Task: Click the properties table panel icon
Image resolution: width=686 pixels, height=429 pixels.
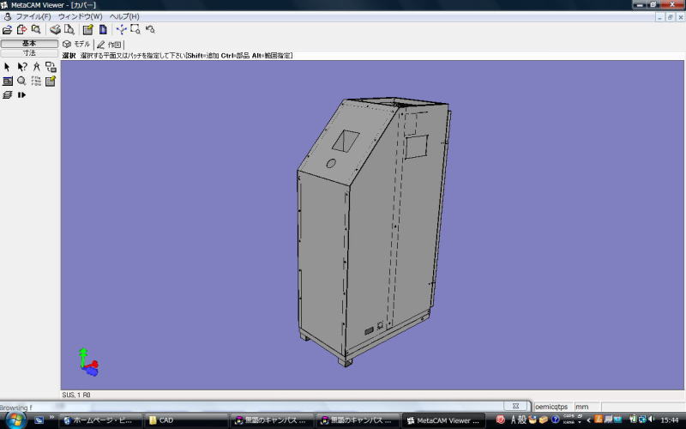Action: [x=8, y=81]
